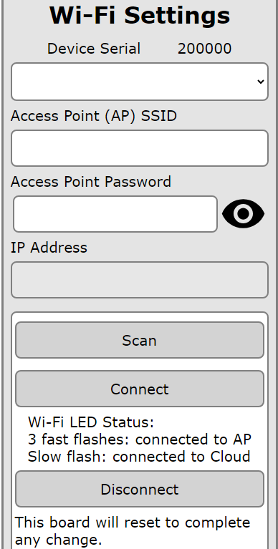Click the serial number 200000
Screen dimensions: 278x549
point(204,49)
